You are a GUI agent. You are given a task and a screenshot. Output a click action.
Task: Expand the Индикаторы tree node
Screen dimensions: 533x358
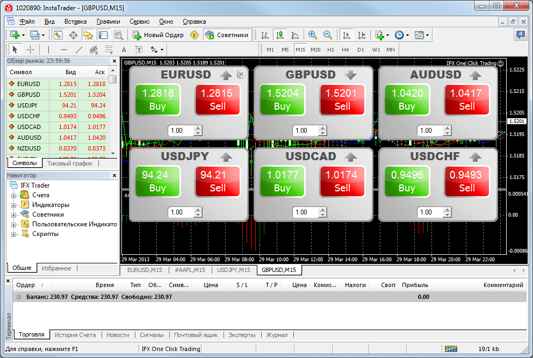13,205
